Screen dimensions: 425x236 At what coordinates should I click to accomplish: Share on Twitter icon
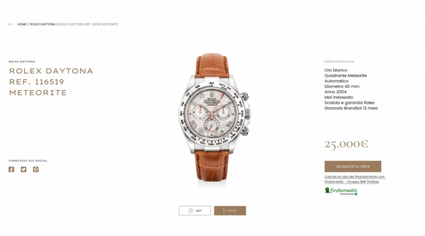24,170
